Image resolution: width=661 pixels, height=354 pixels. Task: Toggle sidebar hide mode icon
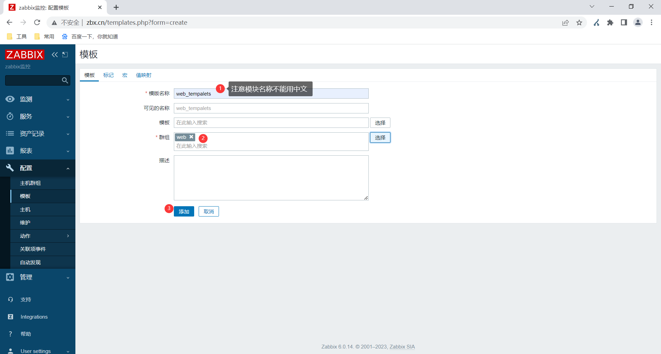click(65, 55)
